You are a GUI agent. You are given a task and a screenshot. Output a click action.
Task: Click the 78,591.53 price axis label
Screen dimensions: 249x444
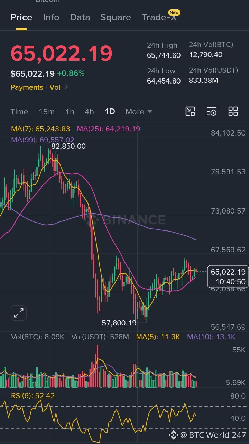(x=228, y=172)
